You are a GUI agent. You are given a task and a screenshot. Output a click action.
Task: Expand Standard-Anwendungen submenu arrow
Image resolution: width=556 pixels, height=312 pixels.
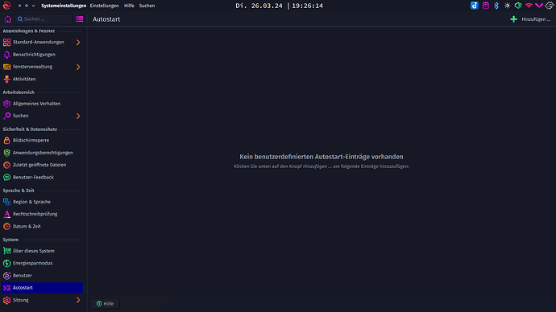click(78, 43)
